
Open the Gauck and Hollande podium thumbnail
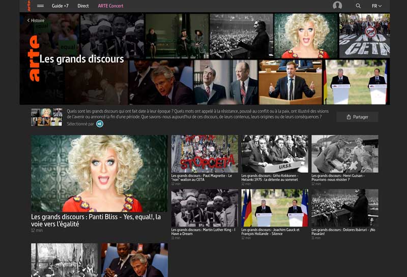275,208
